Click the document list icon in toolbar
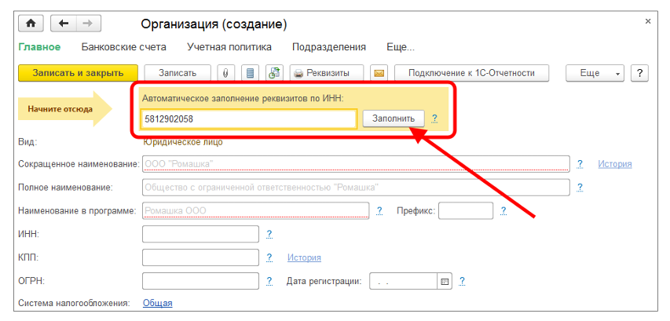Image resolution: width=670 pixels, height=321 pixels. click(251, 73)
